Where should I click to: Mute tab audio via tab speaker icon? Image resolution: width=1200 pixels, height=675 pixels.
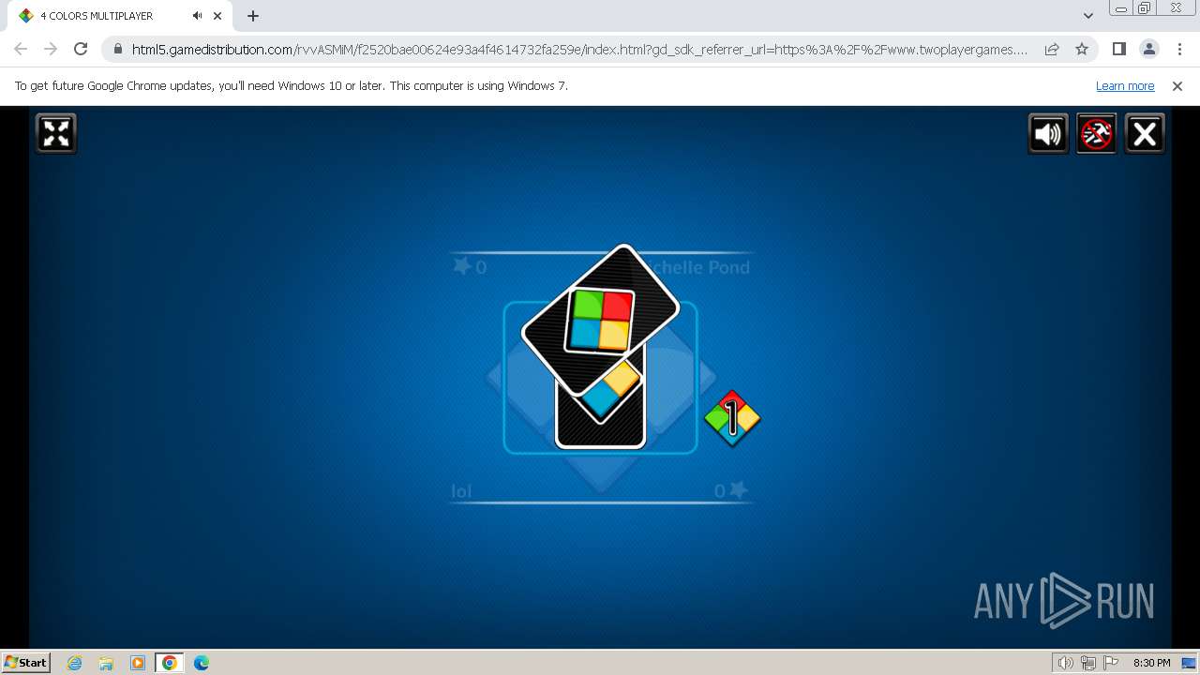click(x=197, y=16)
